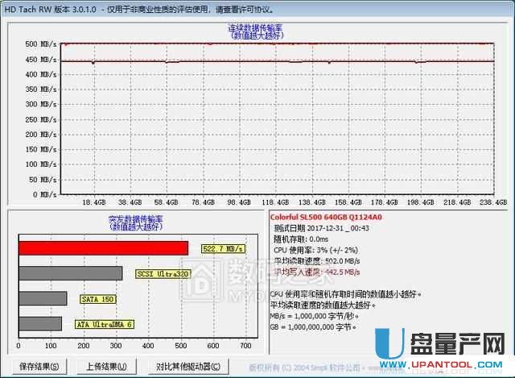The image size is (515, 378).
Task: Select the gray SCSI Ultra320 bar
Action: pos(70,273)
